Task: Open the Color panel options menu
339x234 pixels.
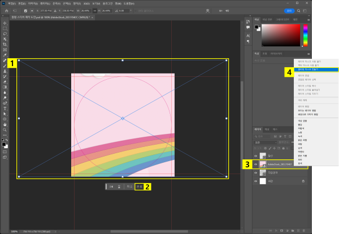Action: (x=308, y=19)
